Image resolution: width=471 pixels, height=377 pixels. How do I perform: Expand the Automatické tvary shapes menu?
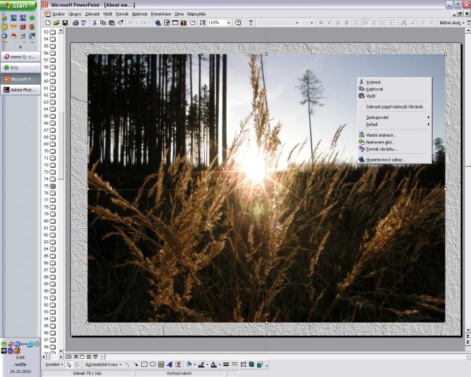[102, 364]
